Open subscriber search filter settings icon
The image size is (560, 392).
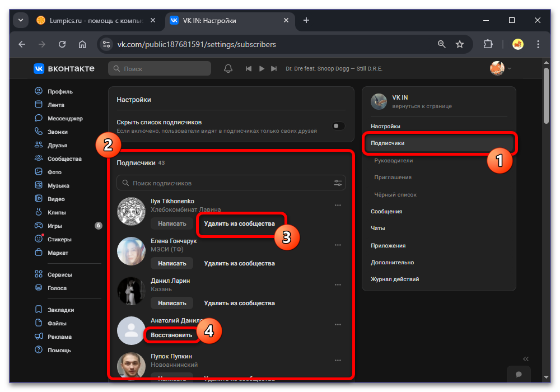pos(338,183)
